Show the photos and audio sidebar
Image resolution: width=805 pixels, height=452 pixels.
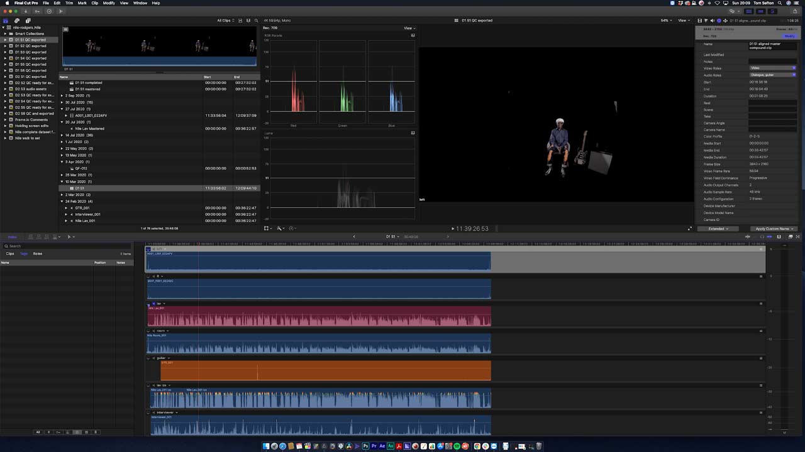[x=17, y=21]
